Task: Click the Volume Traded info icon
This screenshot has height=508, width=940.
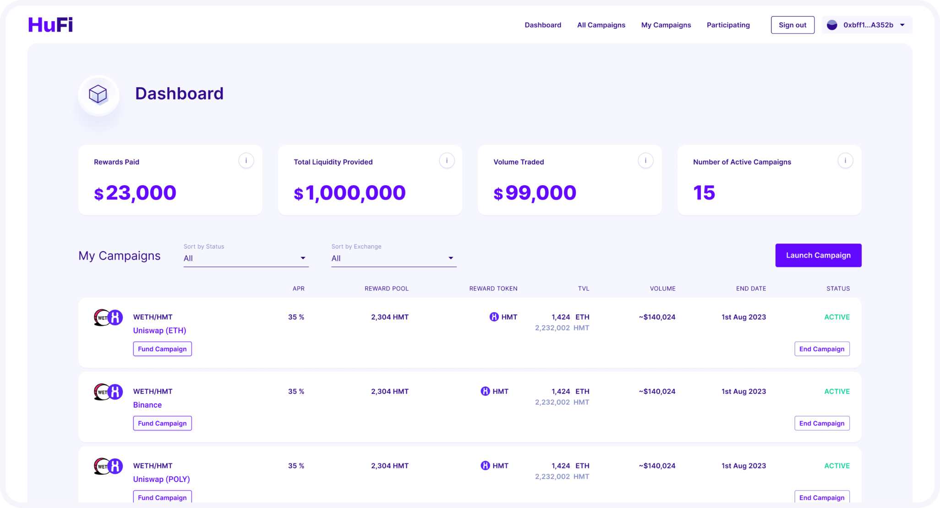Action: click(645, 160)
